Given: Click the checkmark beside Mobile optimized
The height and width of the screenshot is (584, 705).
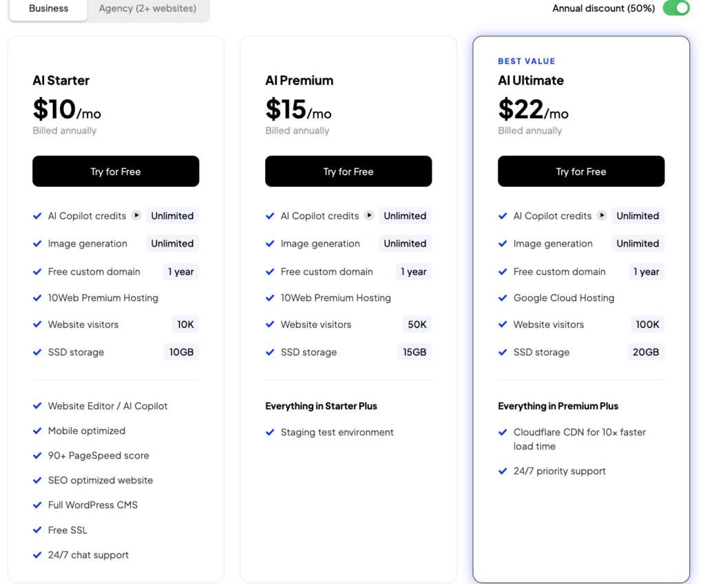Looking at the screenshot, I should coord(38,430).
